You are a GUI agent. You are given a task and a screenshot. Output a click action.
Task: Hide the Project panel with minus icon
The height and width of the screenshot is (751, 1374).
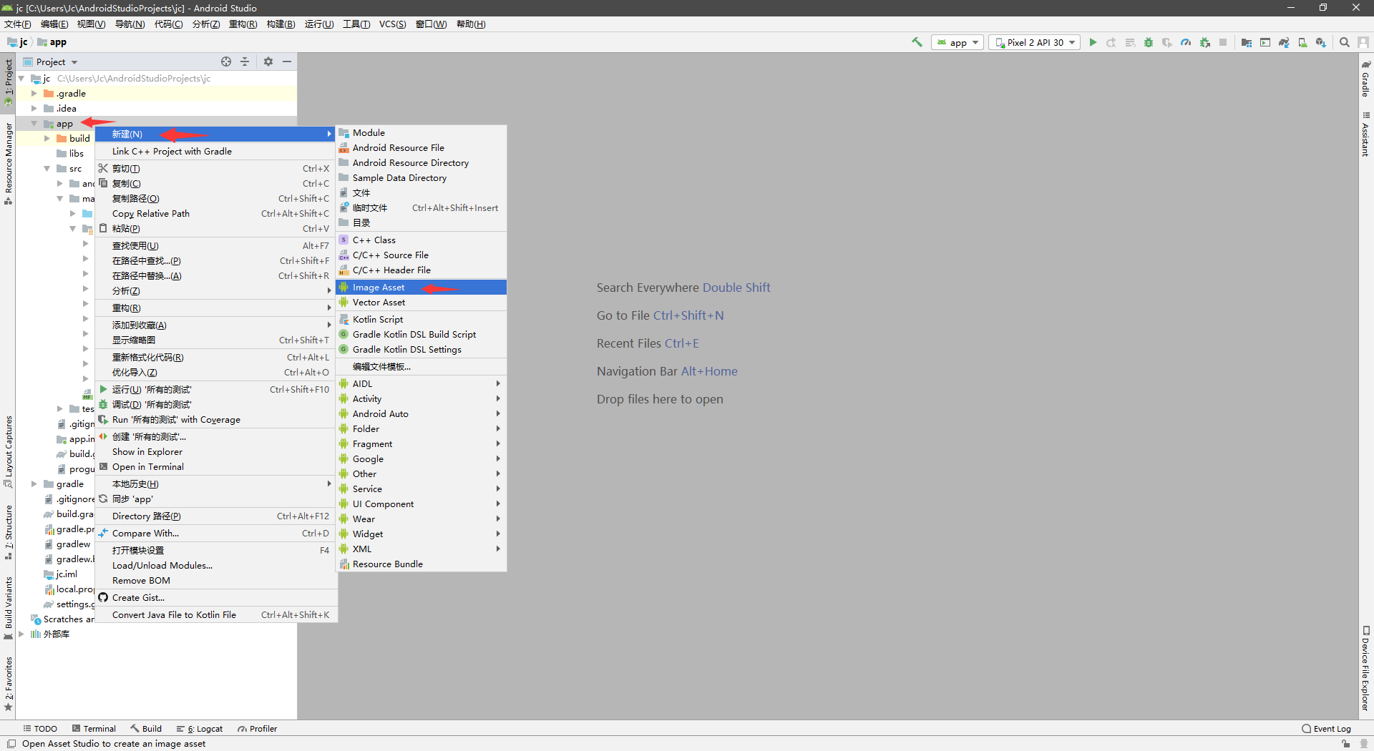coord(287,62)
